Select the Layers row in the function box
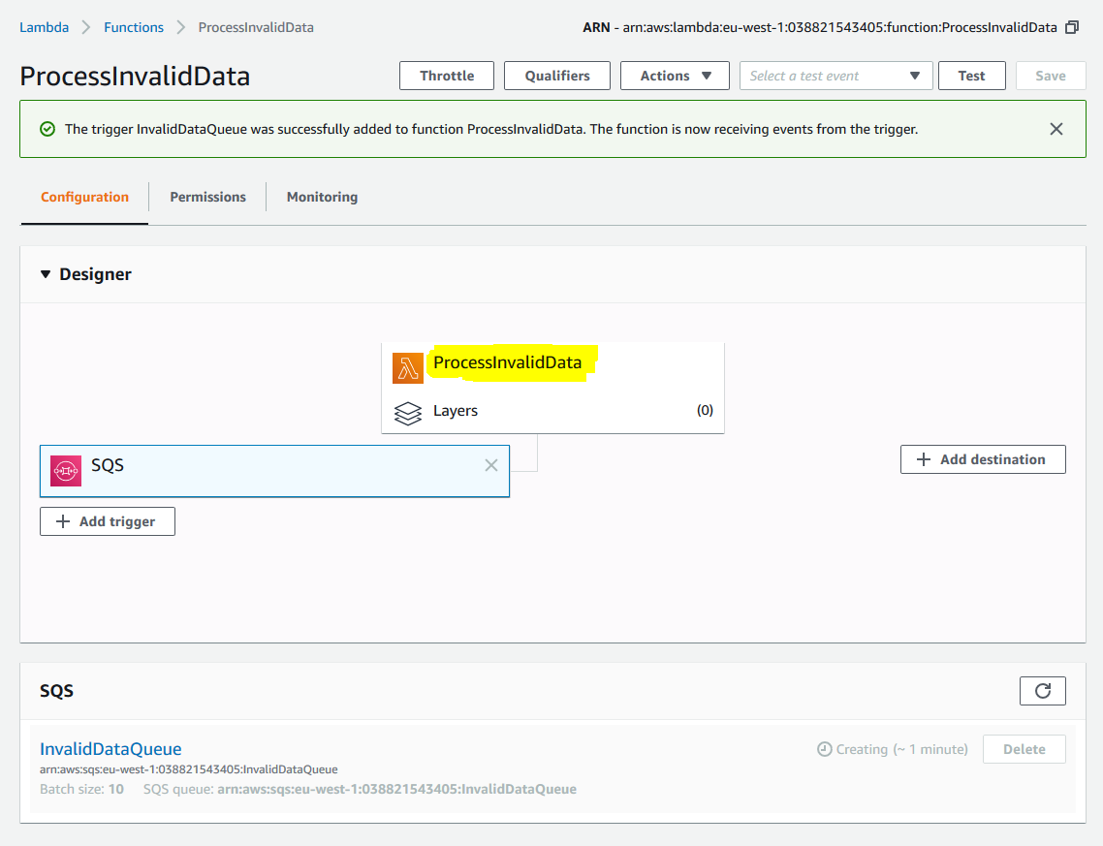 [552, 411]
